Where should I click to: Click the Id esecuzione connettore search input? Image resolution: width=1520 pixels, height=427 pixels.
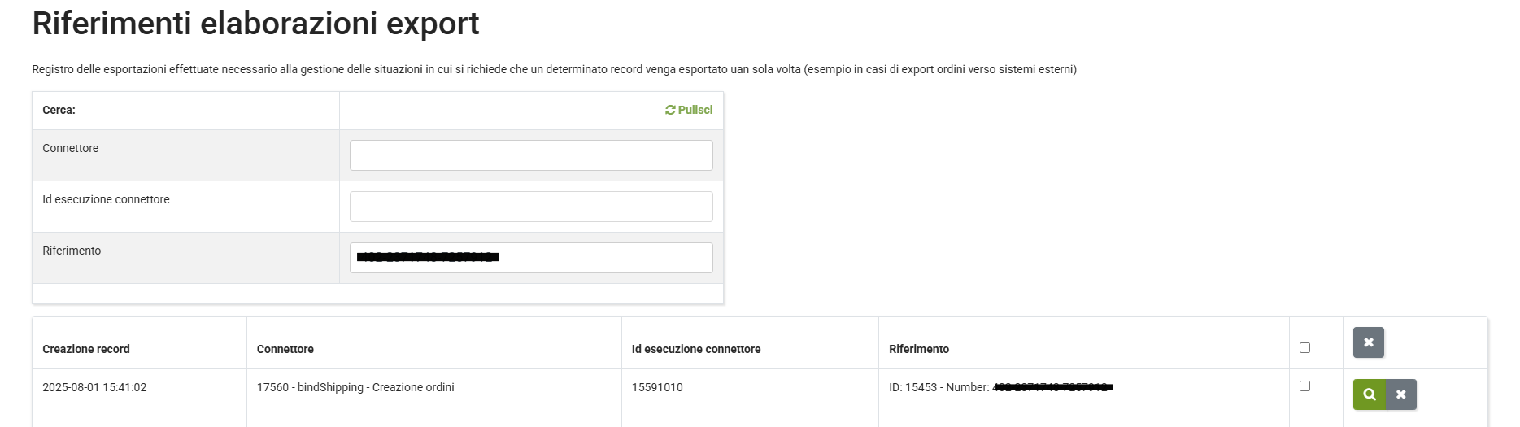point(530,207)
